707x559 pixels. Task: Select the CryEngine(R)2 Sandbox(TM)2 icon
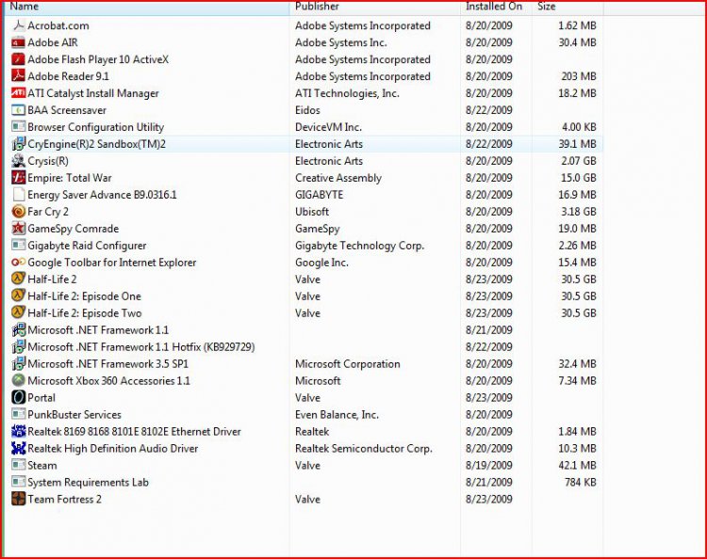coord(19,144)
